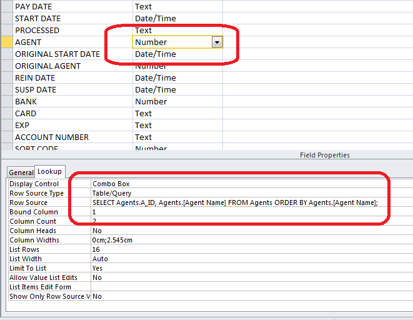Viewport: 413px width, 320px height.
Task: Click the Limit To List value Yes
Action: pos(97,268)
